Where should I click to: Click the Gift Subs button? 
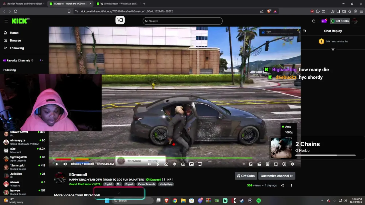click(x=246, y=176)
